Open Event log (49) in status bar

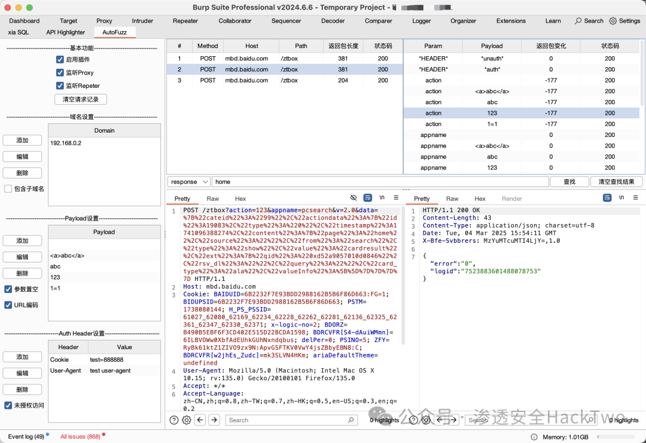coord(26,436)
